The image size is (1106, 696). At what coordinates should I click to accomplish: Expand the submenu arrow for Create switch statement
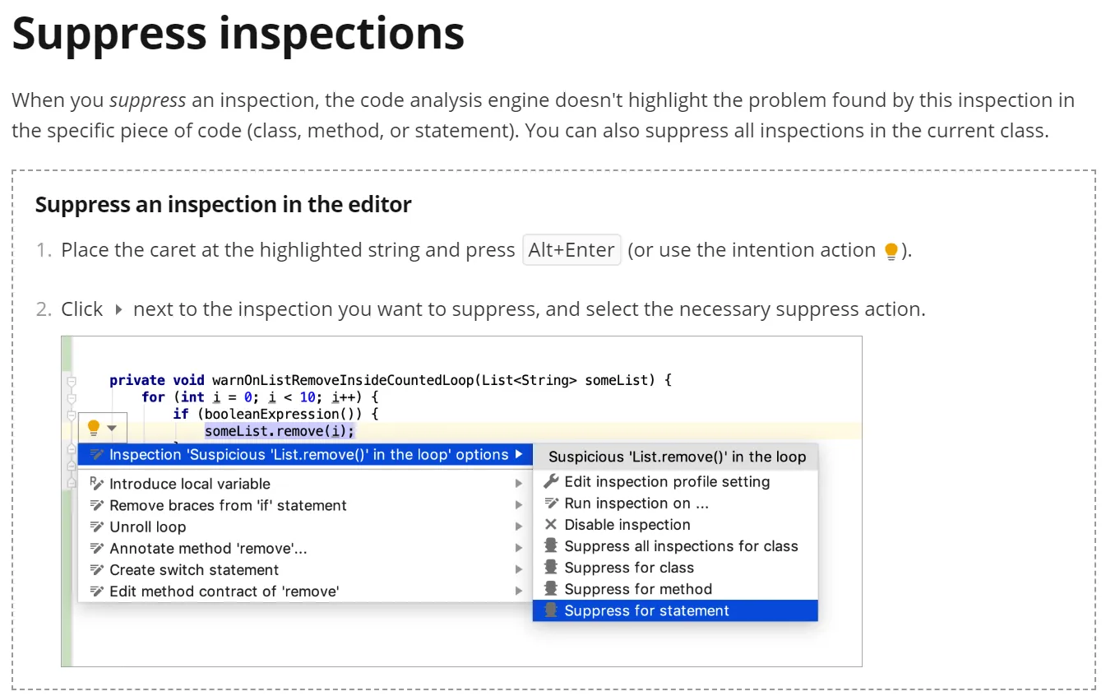[x=519, y=569]
